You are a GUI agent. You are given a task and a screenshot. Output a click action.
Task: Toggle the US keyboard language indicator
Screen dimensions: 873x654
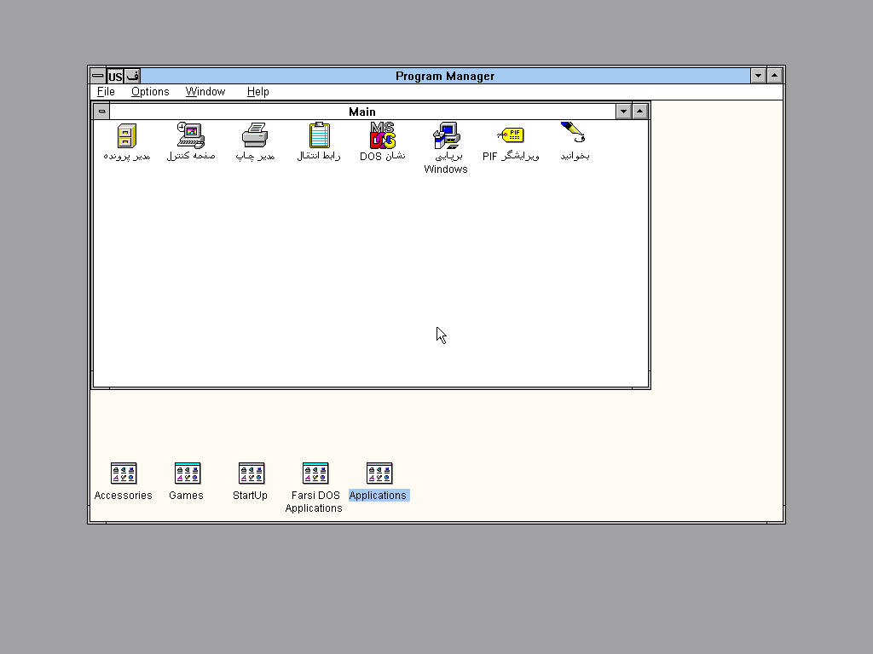tap(115, 76)
